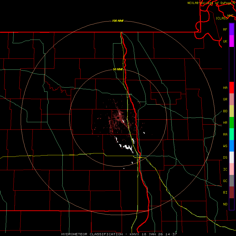Image resolution: width=236 pixels, height=236 pixels.
Task: Select the dusty pink GR legend swatch
Action: pos(232,99)
